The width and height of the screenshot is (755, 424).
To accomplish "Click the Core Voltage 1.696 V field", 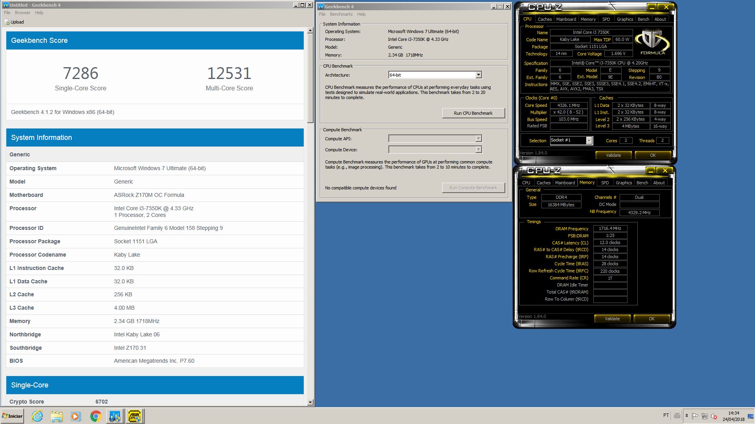I will (618, 53).
